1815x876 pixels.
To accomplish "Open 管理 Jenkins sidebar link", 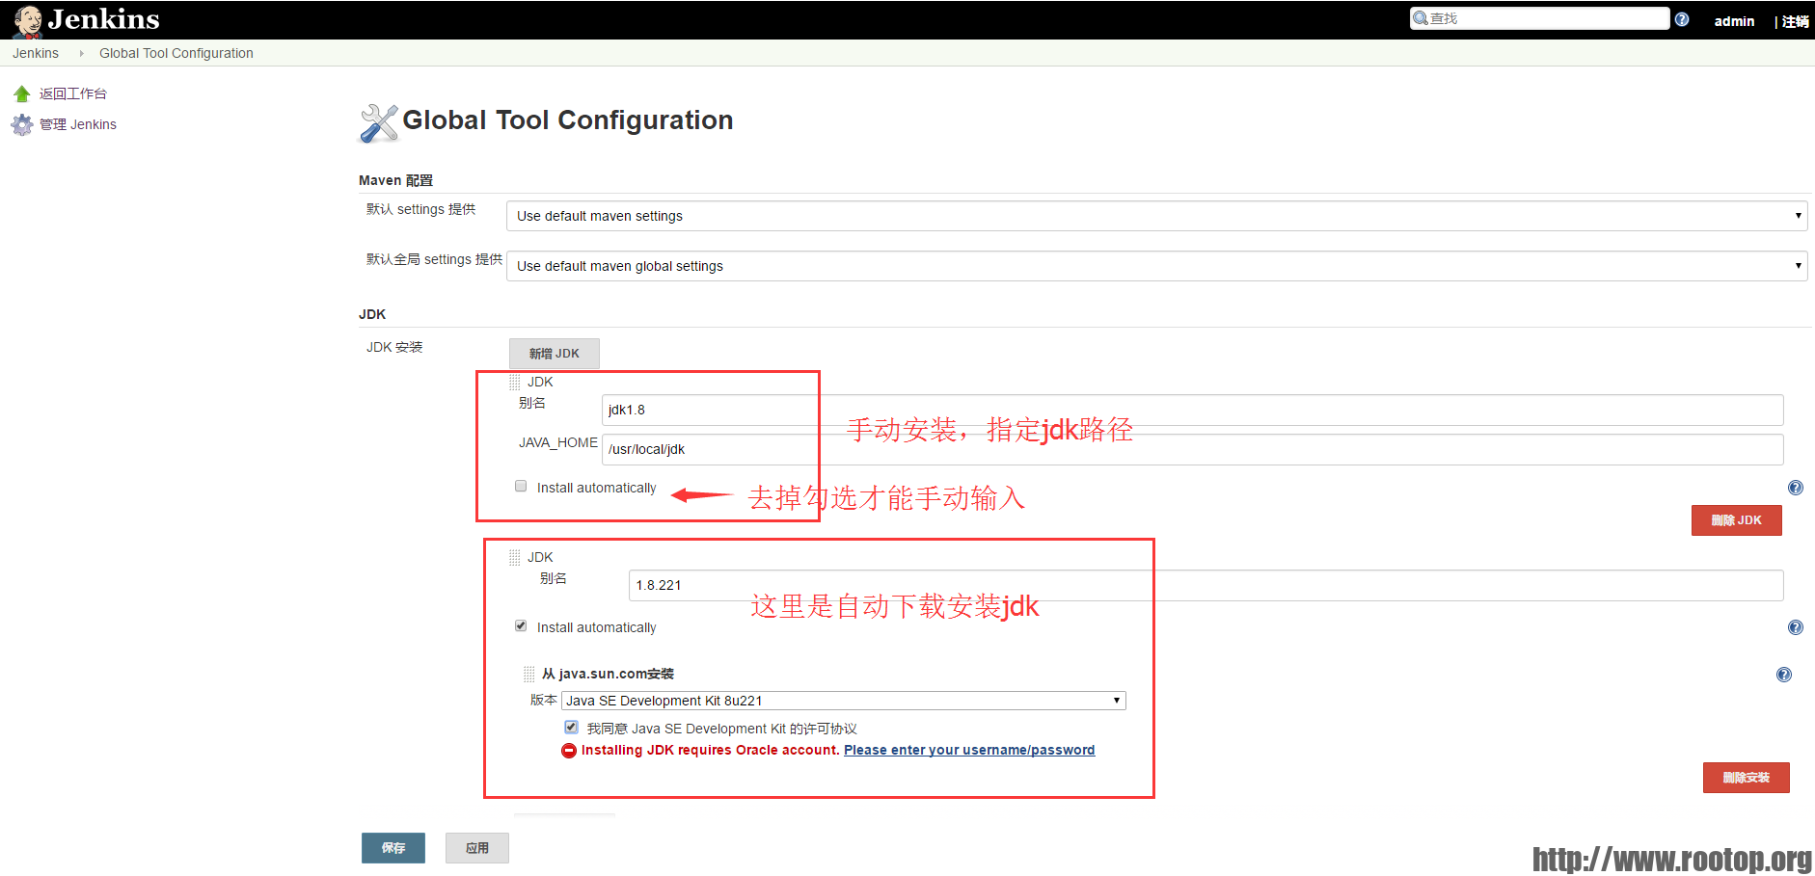I will (78, 124).
